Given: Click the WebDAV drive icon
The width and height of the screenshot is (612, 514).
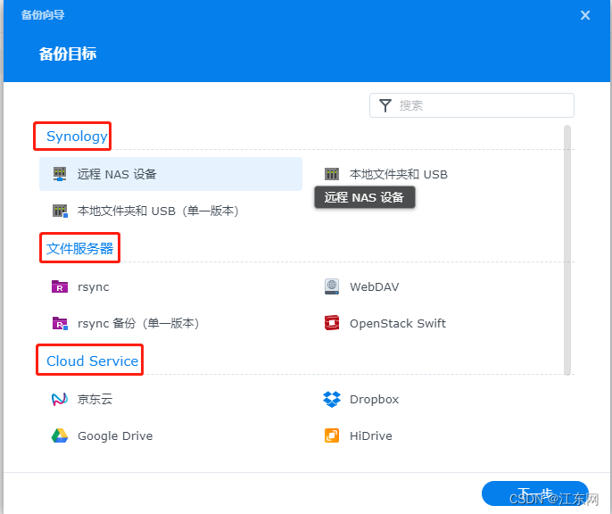Looking at the screenshot, I should (x=332, y=286).
